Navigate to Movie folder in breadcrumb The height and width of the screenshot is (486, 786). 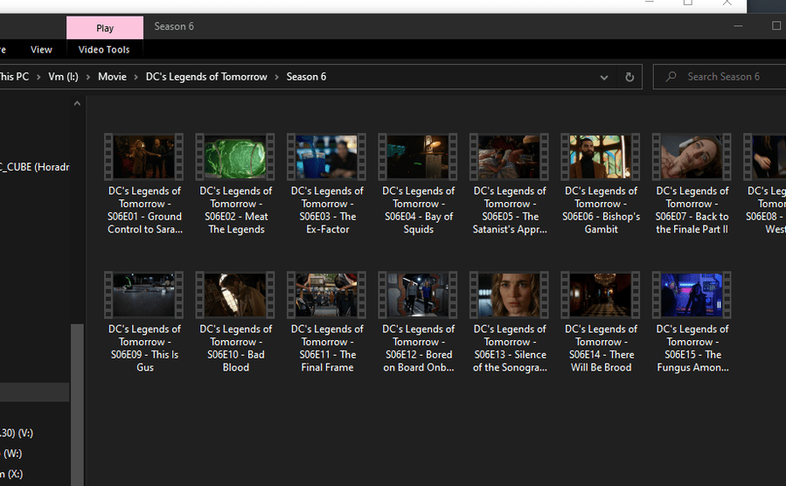[x=112, y=77]
